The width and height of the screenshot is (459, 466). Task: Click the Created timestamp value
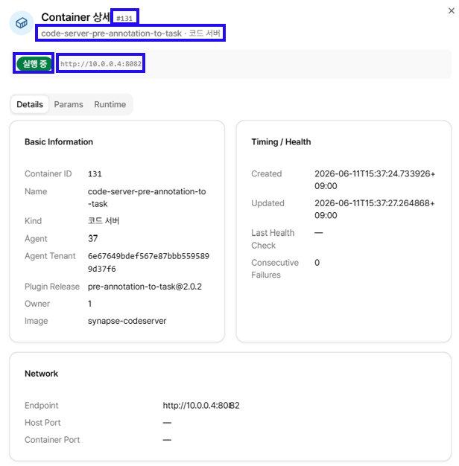click(375, 180)
